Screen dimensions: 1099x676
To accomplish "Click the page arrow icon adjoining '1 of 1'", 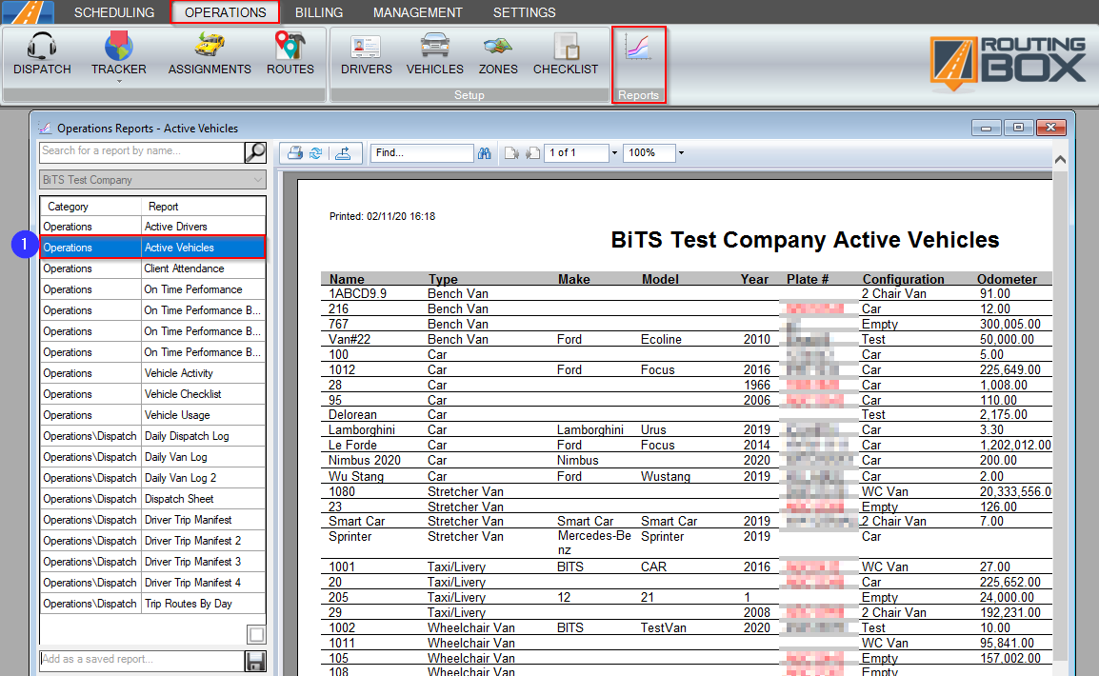I will 533,152.
